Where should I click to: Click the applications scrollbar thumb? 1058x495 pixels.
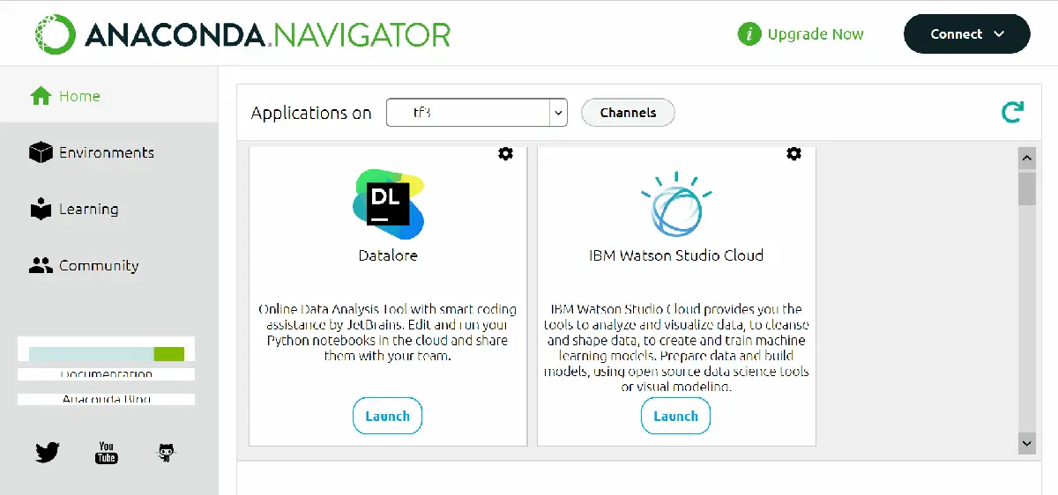tap(1026, 188)
